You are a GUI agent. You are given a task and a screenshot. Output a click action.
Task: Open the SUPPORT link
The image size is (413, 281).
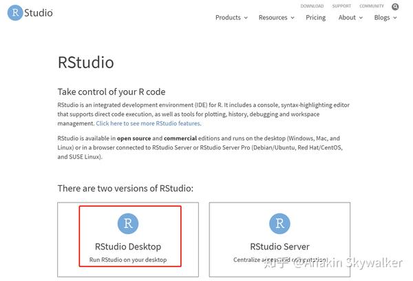click(341, 6)
